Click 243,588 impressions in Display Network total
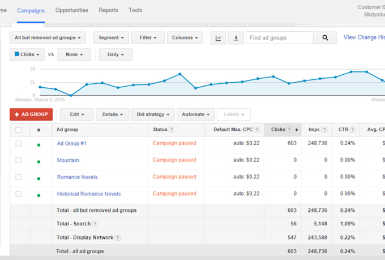 coord(318,237)
